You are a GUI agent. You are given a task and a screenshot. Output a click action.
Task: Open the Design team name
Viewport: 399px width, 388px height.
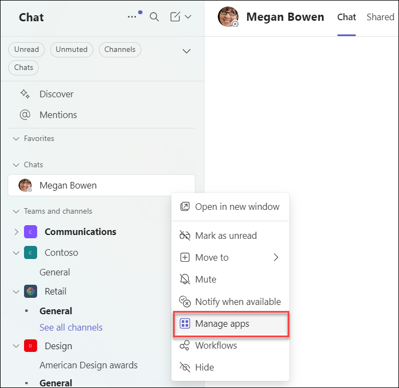tap(58, 346)
